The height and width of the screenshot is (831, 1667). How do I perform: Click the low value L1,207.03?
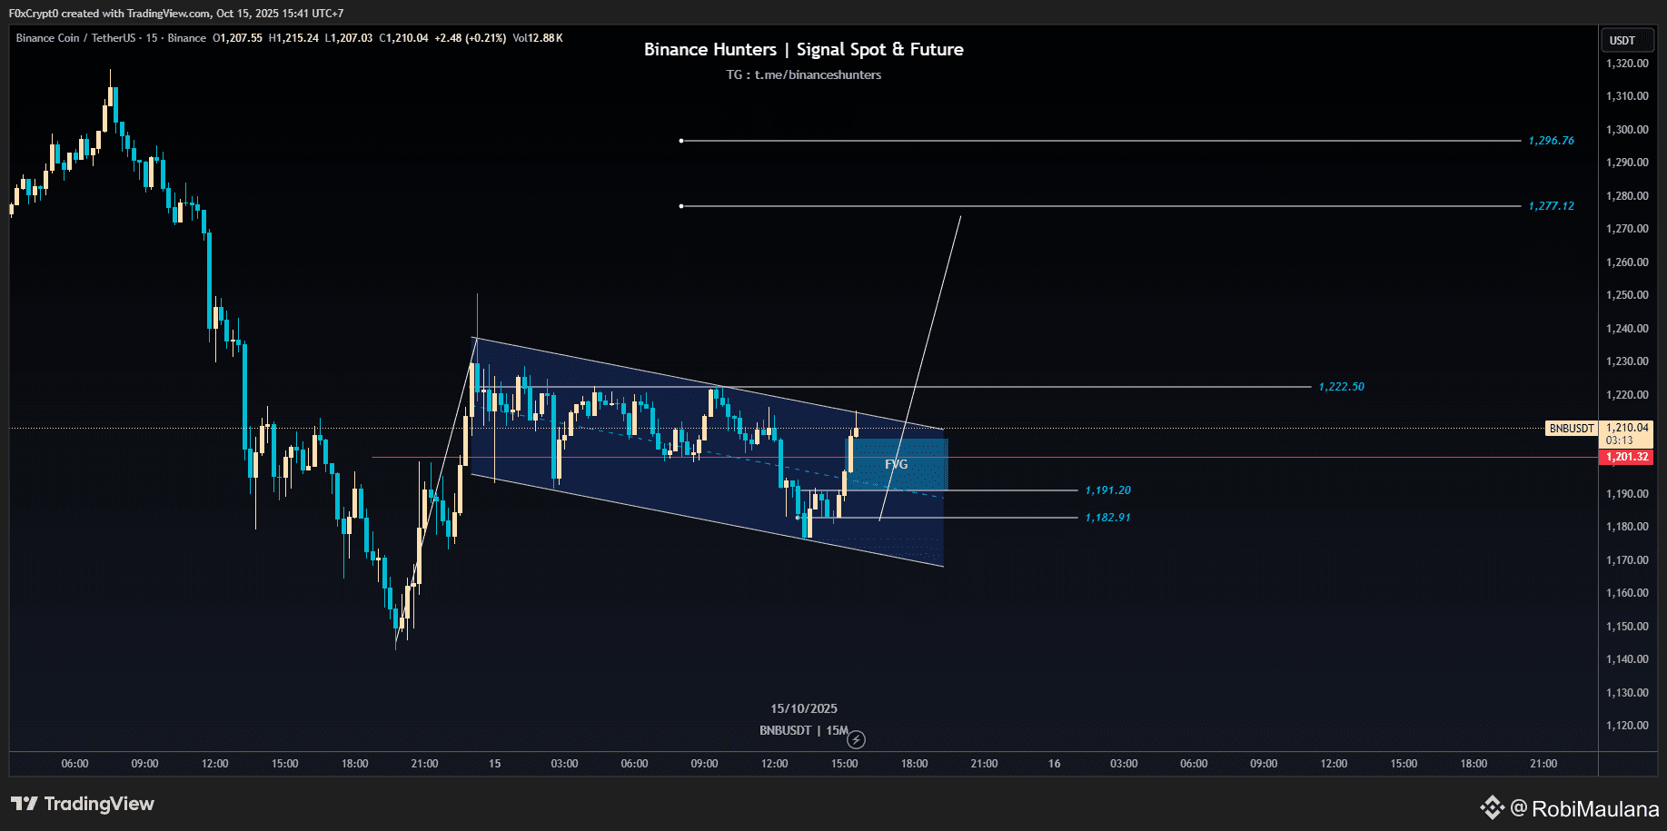[349, 38]
